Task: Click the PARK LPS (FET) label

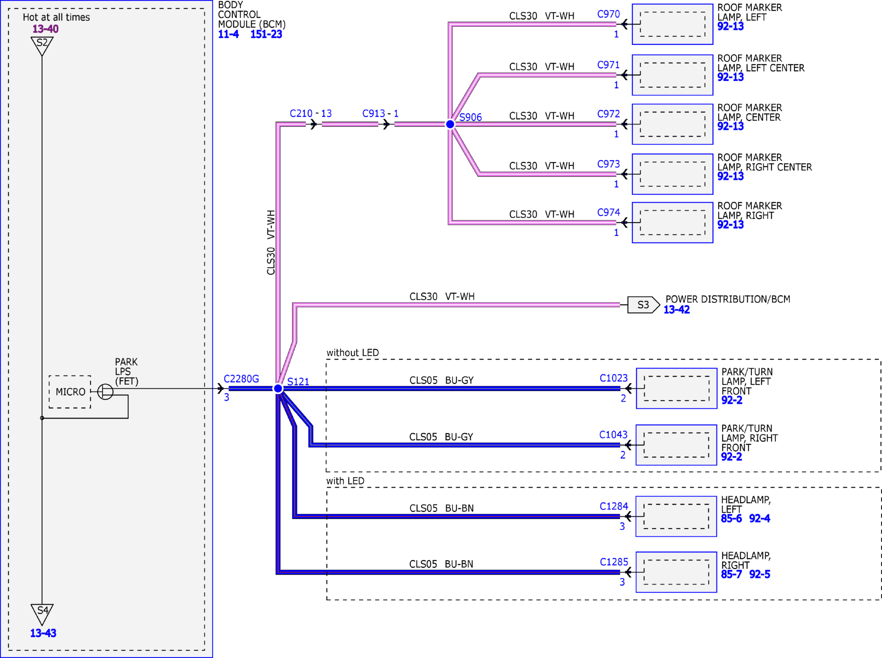Action: click(x=127, y=371)
